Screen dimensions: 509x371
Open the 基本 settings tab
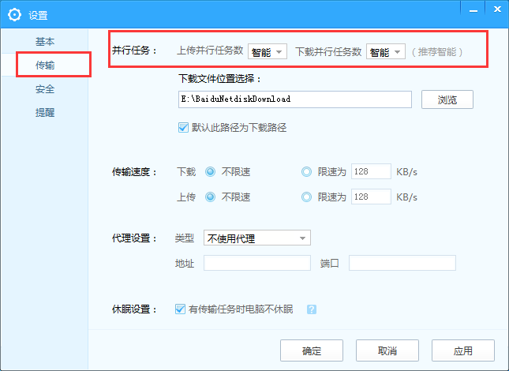click(45, 41)
